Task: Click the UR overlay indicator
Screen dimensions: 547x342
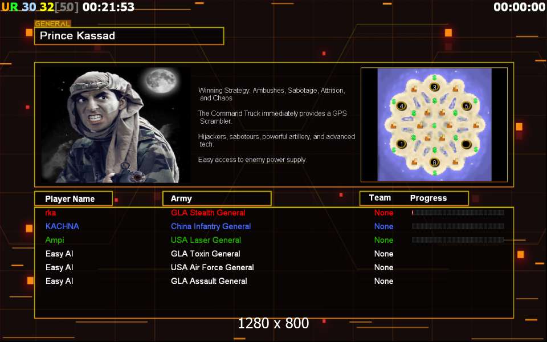Action: [x=10, y=7]
